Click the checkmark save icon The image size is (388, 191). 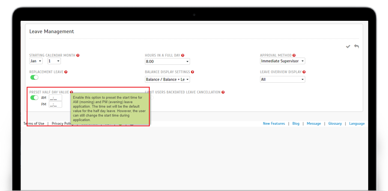348,46
